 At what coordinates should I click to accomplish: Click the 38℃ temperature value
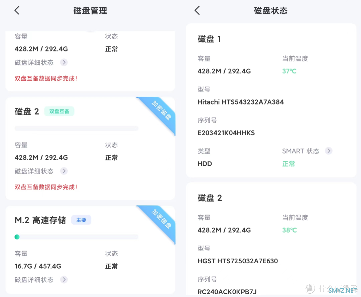click(x=289, y=230)
